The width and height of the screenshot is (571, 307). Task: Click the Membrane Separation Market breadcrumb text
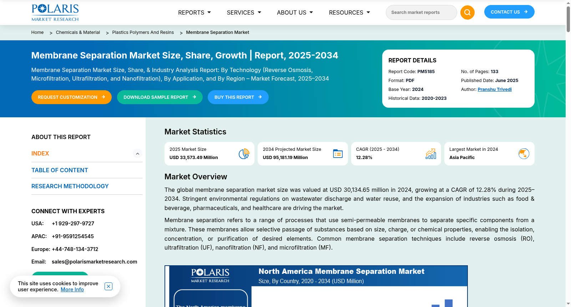pyautogui.click(x=218, y=32)
